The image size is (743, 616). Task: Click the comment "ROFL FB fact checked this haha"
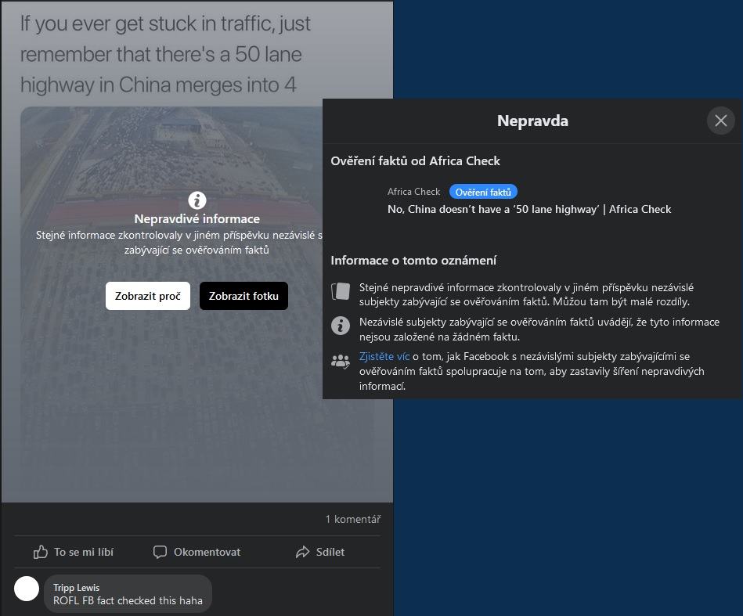[x=128, y=600]
